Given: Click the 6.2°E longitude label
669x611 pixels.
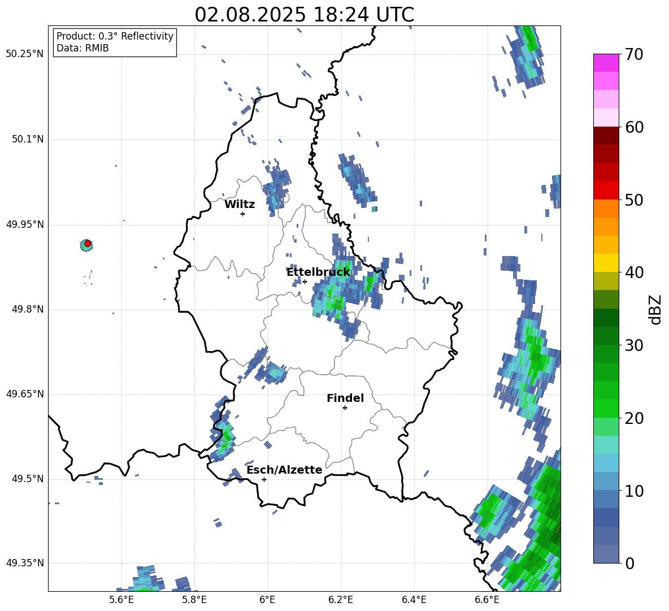Looking at the screenshot, I should coord(341,600).
